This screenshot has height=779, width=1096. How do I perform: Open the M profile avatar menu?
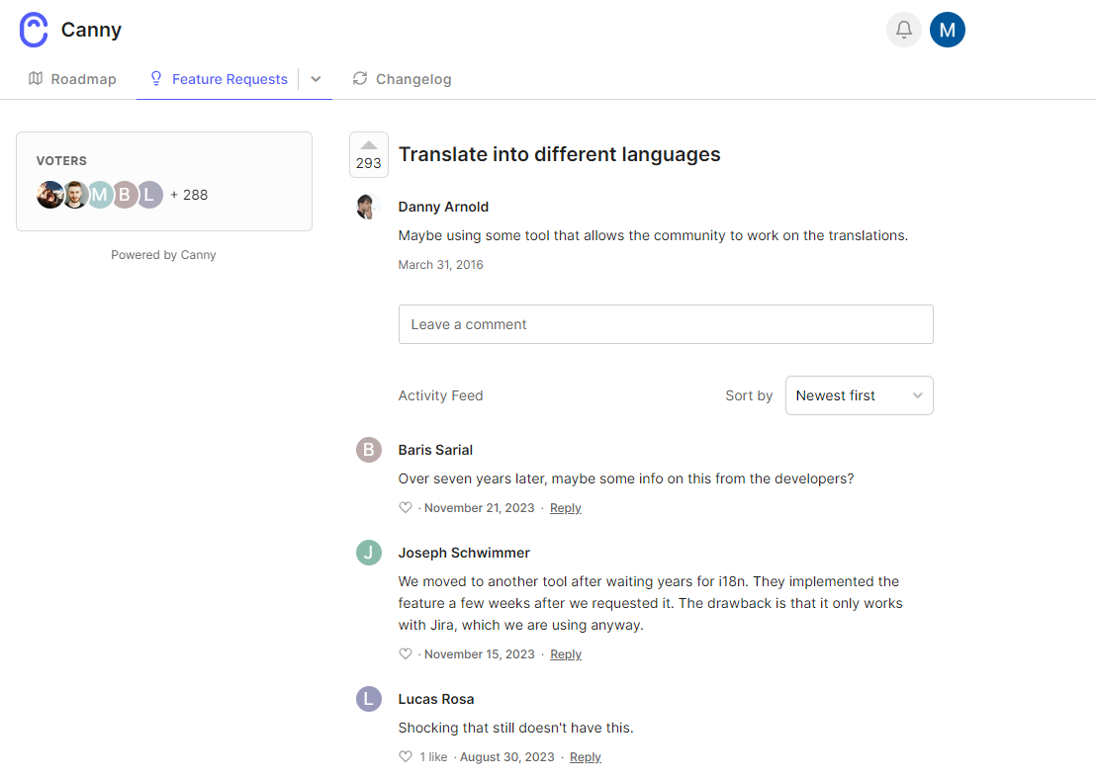coord(947,30)
